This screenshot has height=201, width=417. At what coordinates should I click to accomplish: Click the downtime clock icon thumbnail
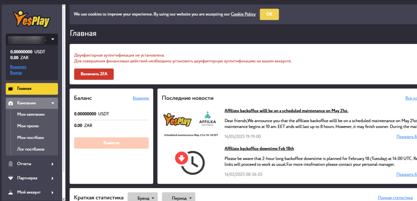(x=190, y=162)
